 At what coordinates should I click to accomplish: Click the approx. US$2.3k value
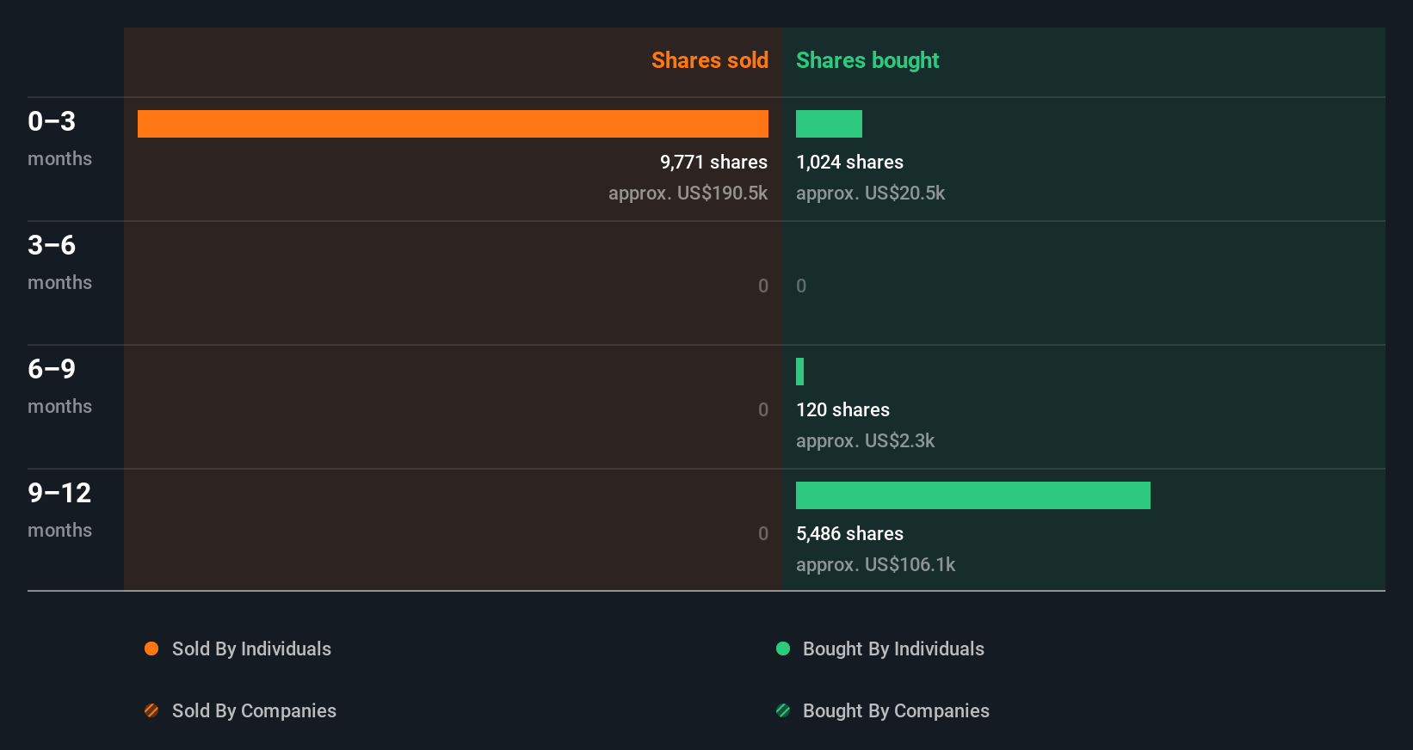point(865,440)
